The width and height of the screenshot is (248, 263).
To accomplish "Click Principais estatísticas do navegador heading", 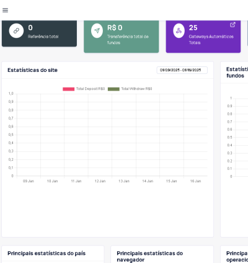I will click(150, 256).
